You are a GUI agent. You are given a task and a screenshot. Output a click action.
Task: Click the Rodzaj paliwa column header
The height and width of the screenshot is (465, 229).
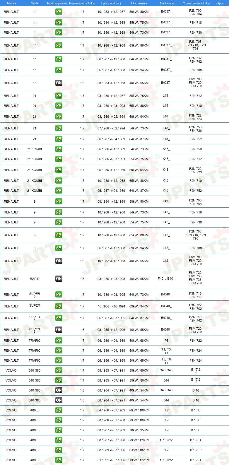click(57, 3)
